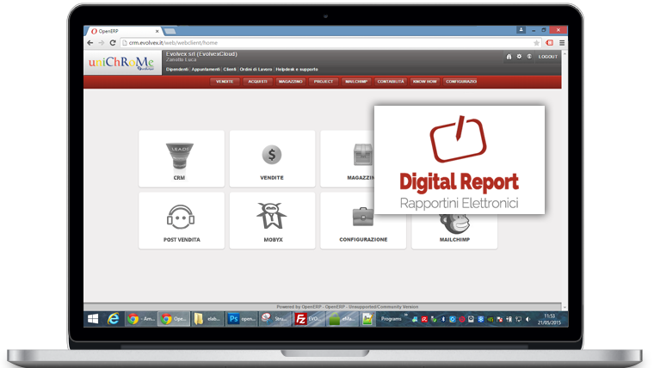Switch to the OpenERP browser tab
Screen dimensions: 654x368
pos(123,31)
